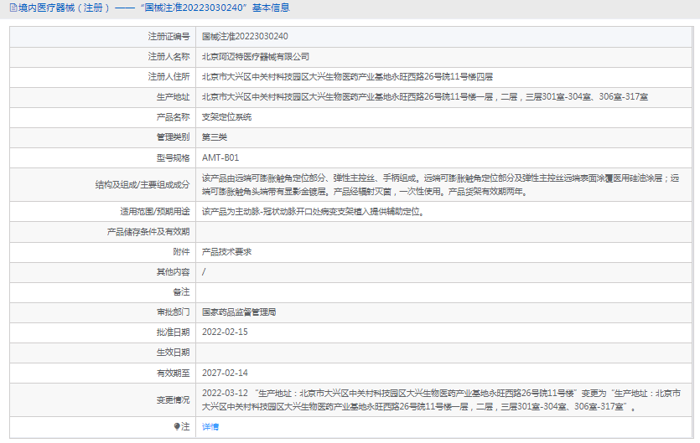Viewport: 700px width, 443px height.
Task: Click the 适用范围/预期用途 label
Action: [x=154, y=212]
